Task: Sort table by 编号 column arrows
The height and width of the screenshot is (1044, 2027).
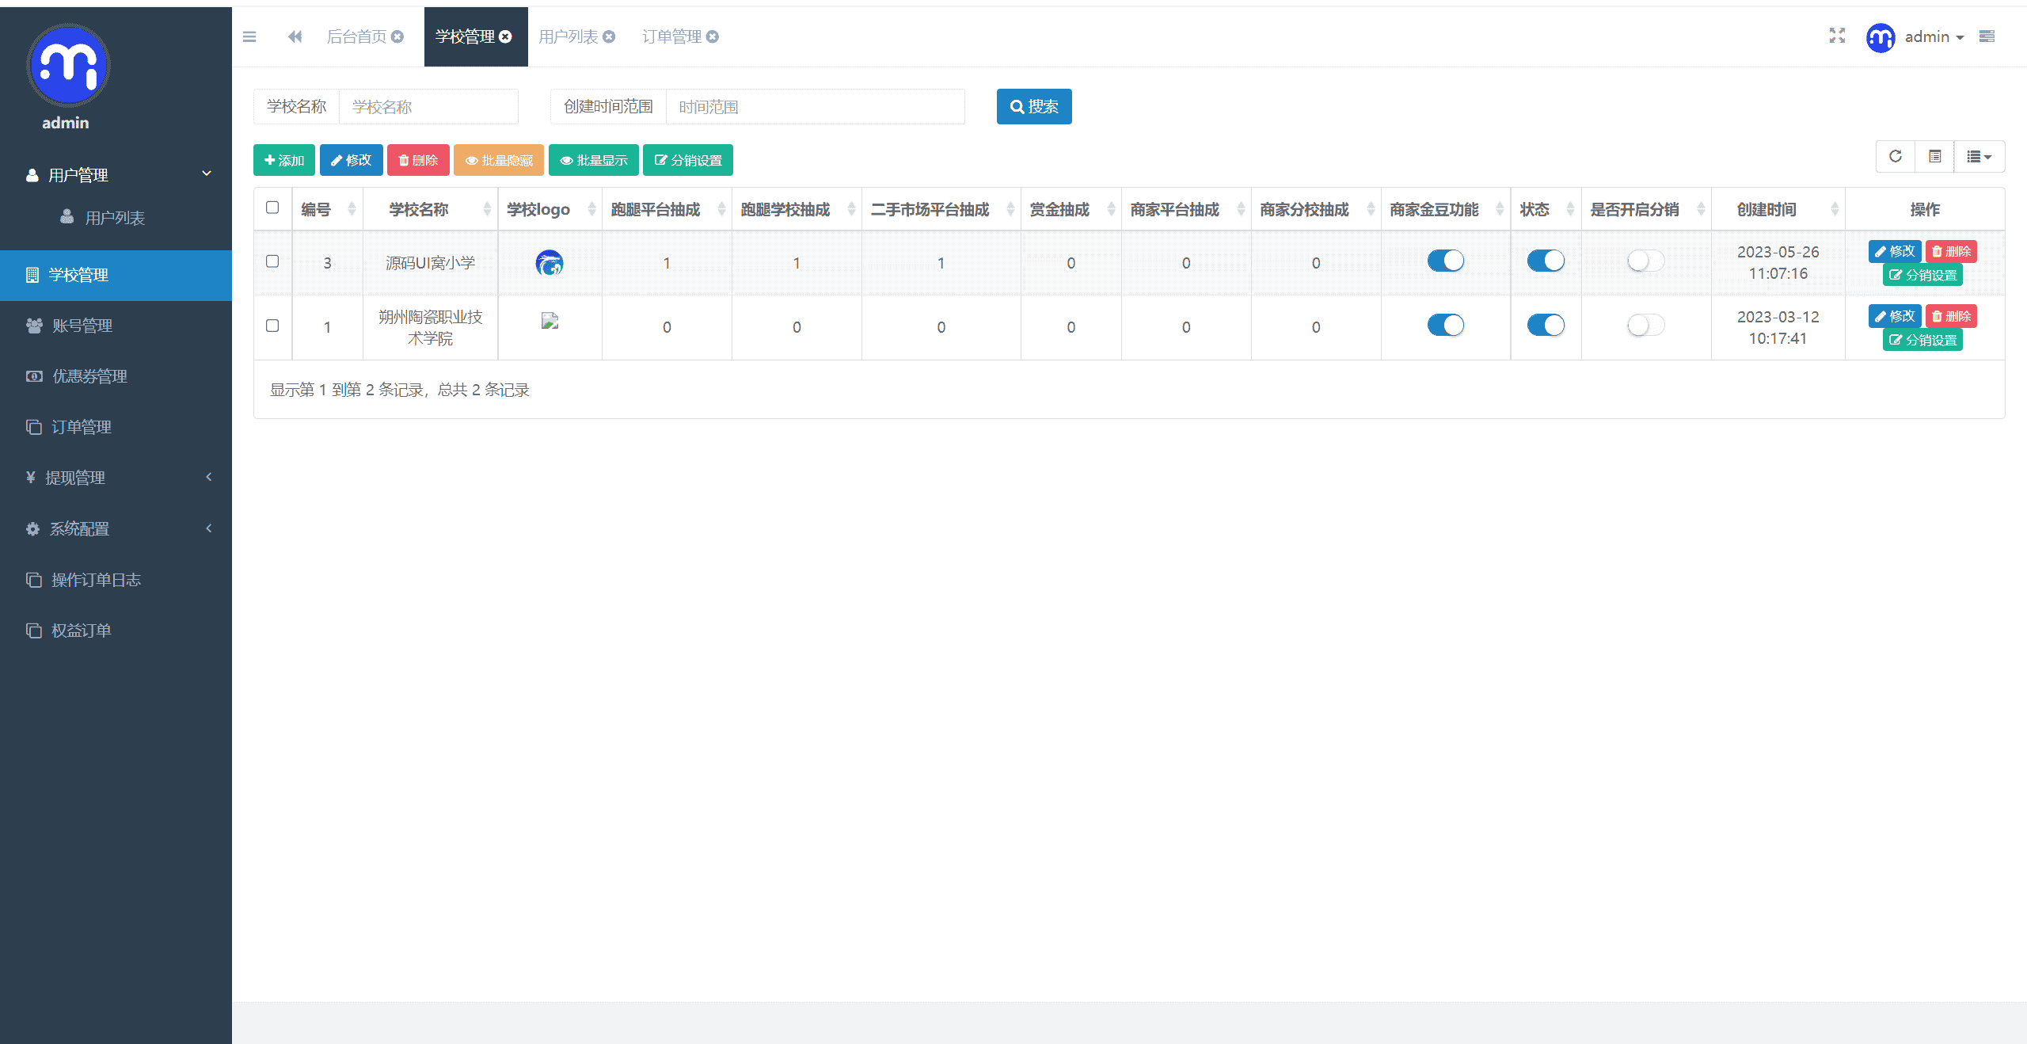Action: click(x=352, y=209)
